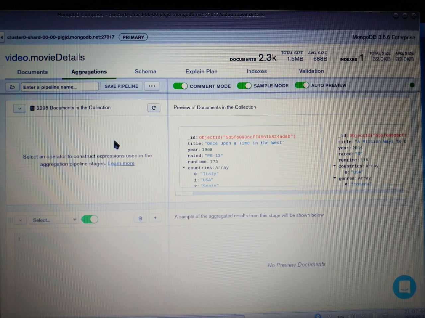Click the ObjectId of the first document
The height and width of the screenshot is (318, 425).
[x=247, y=137]
